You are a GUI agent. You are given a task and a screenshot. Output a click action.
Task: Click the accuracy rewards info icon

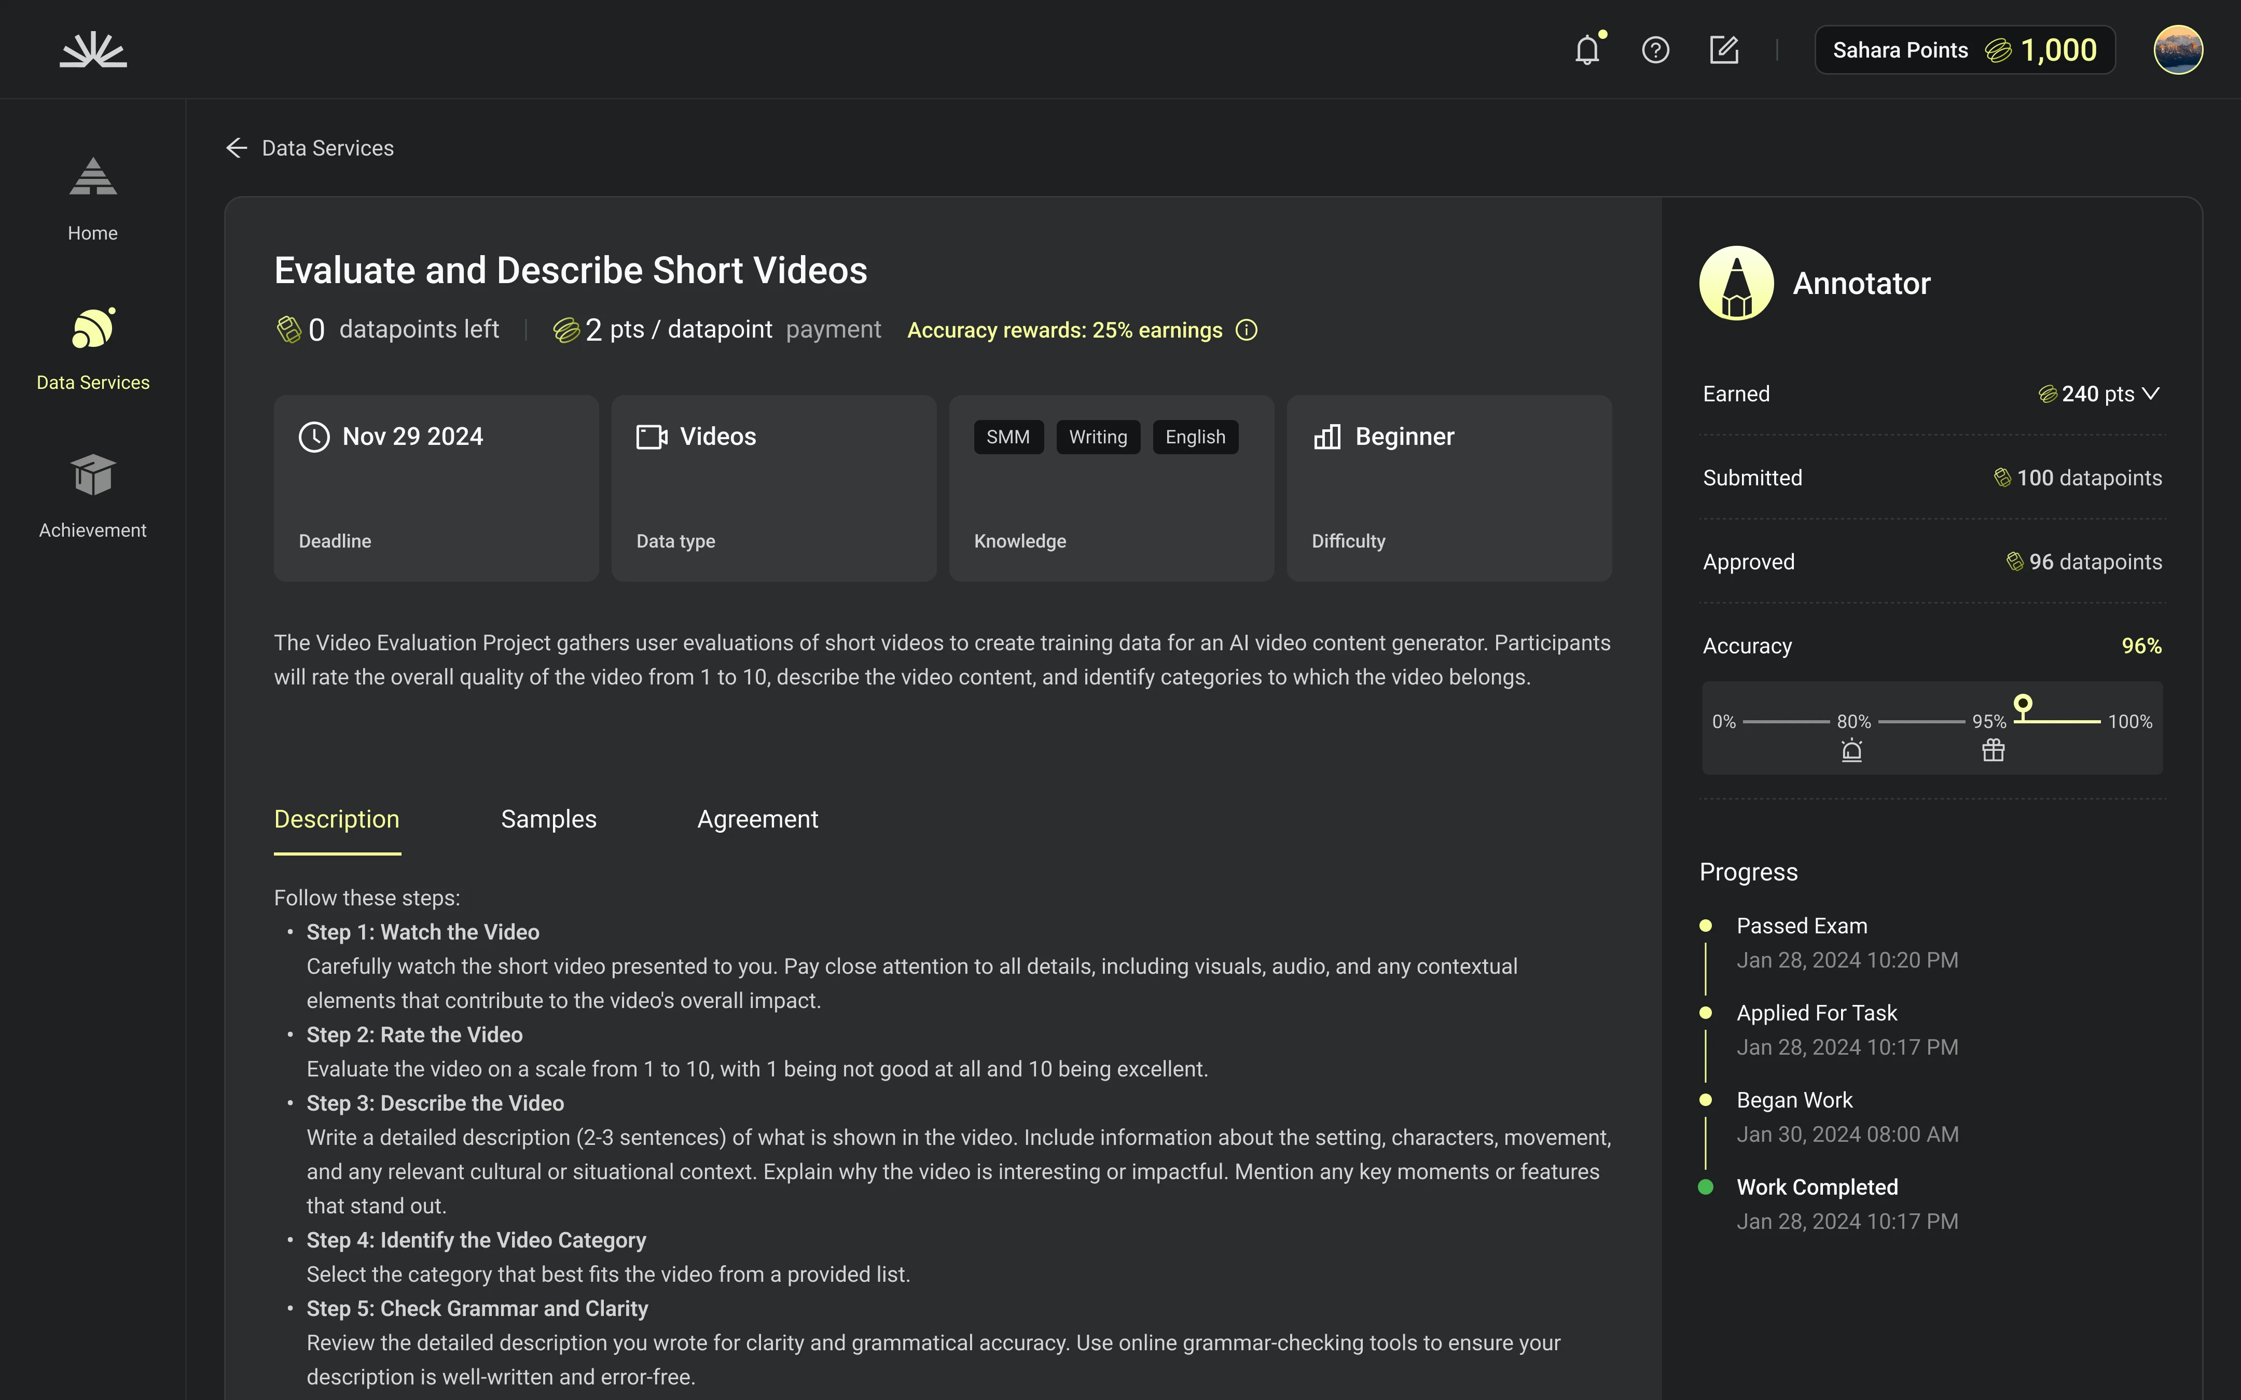[1247, 331]
